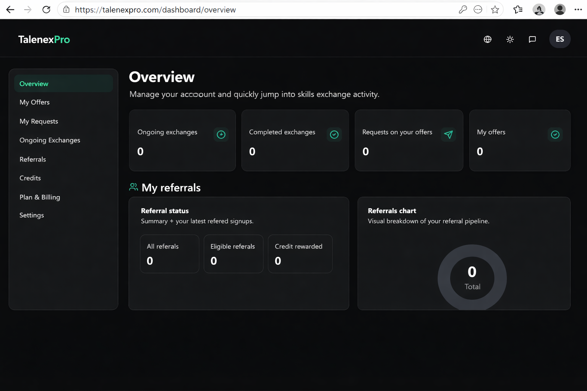Click the browser back arrow

tap(10, 10)
